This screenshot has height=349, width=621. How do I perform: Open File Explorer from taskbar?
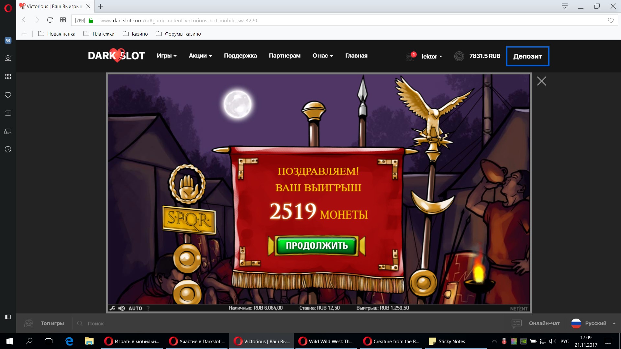click(x=89, y=341)
